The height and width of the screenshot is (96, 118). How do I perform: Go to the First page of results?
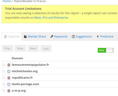tap(7, 48)
